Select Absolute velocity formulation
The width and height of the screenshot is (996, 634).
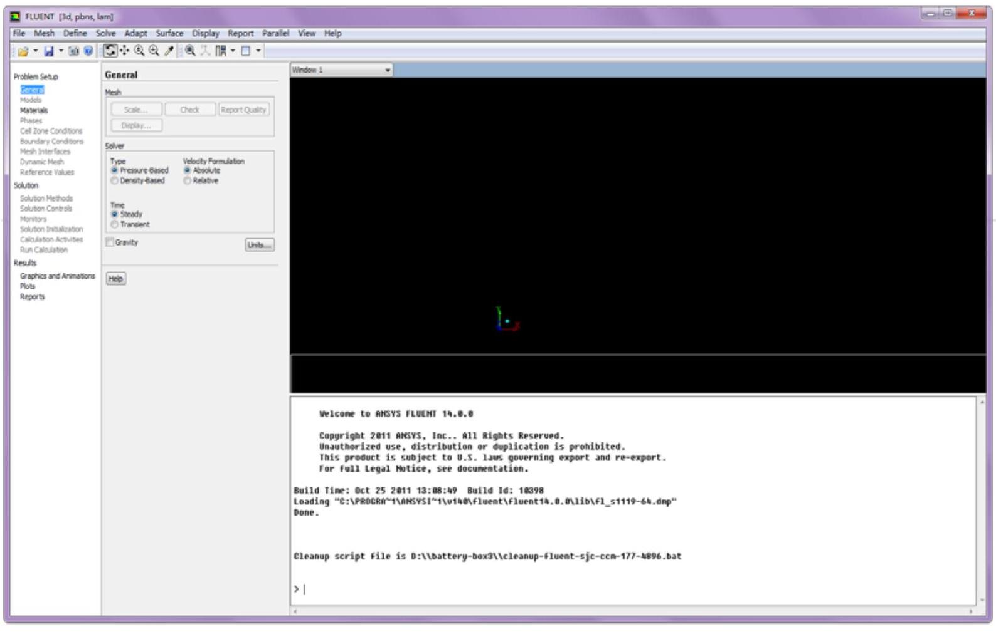coord(201,170)
